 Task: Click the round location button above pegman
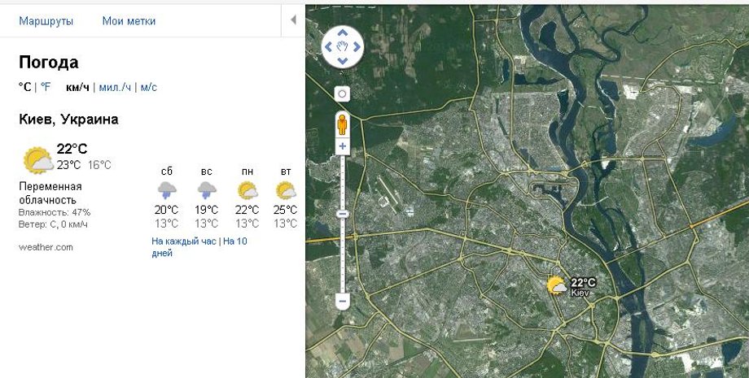(x=343, y=93)
